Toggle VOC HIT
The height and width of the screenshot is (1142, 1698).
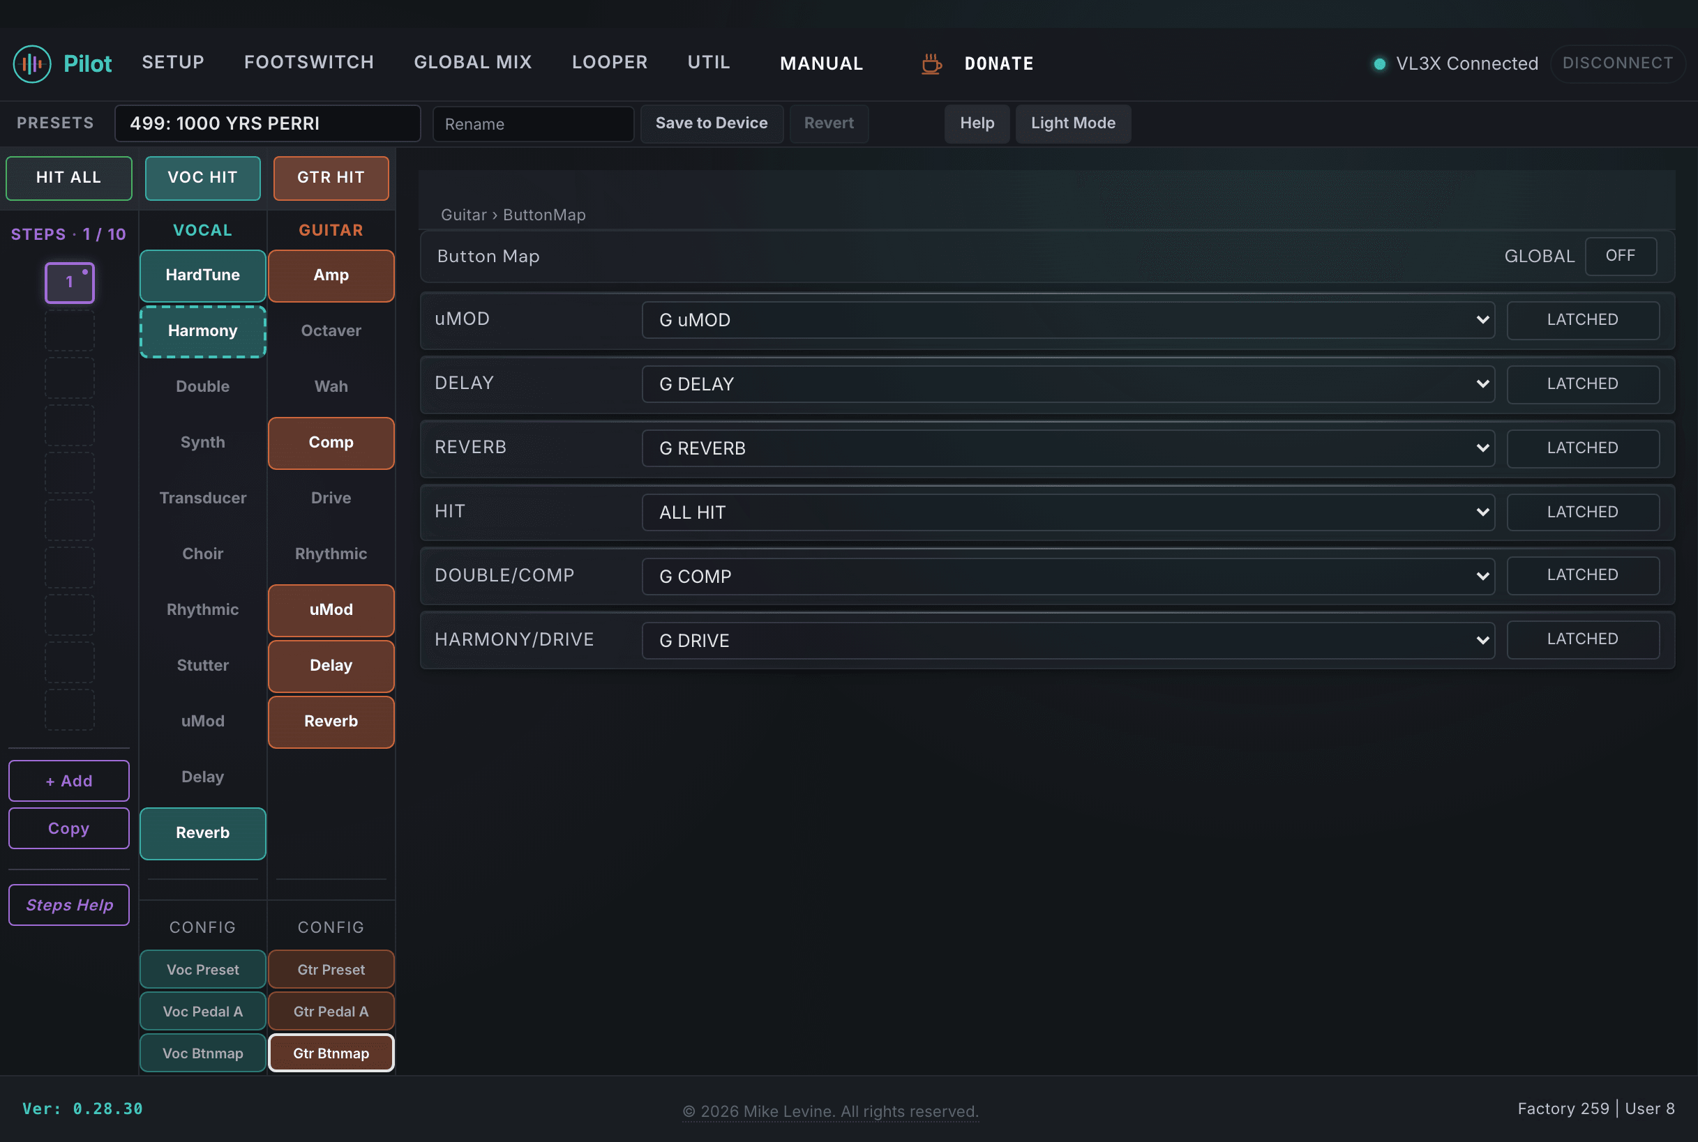coord(202,178)
